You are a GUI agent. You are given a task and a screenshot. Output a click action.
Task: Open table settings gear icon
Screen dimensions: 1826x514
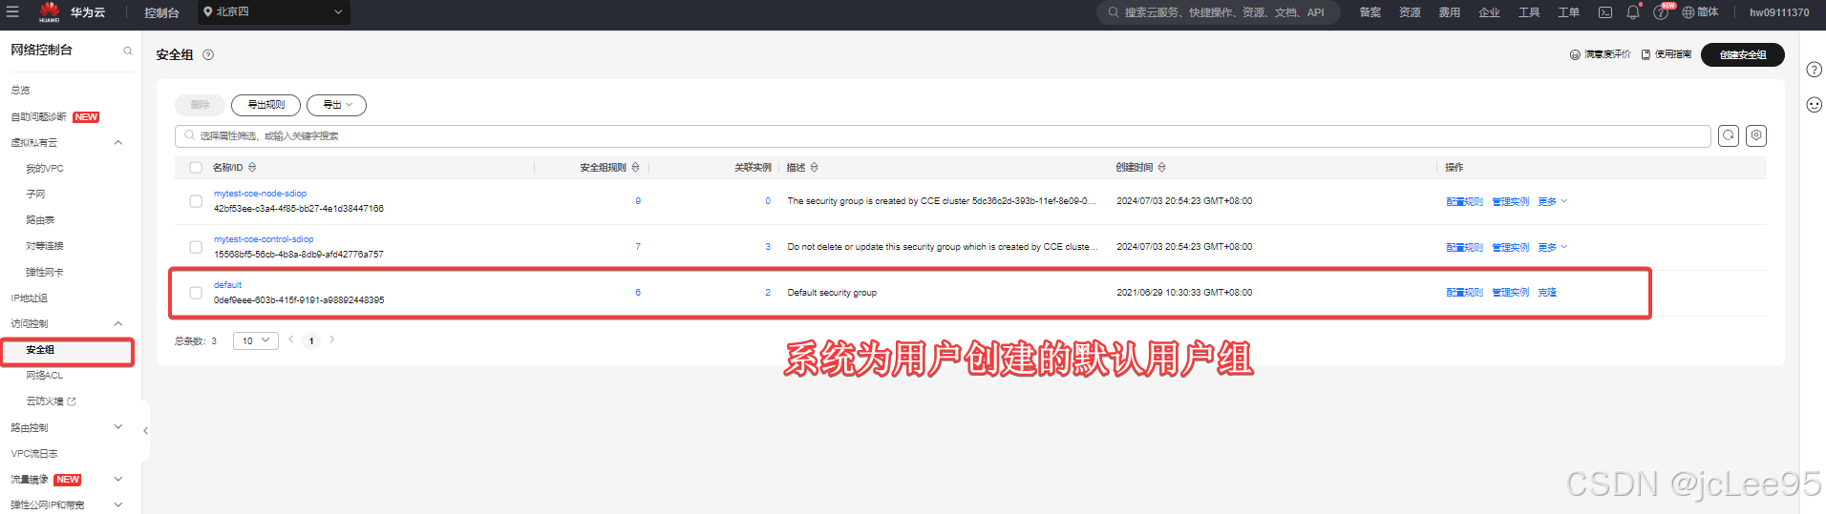pyautogui.click(x=1756, y=135)
